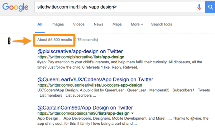This screenshot has width=215, height=133.
Task: Activate voice search microphone icon
Action: coord(199,7)
